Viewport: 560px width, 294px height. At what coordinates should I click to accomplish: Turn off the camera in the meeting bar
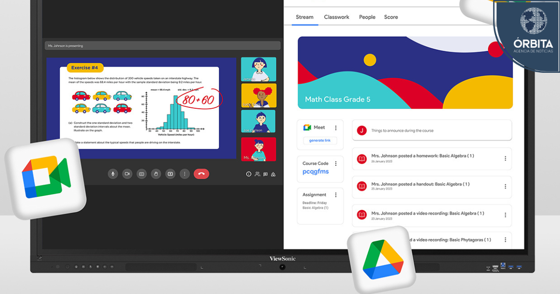coord(127,174)
